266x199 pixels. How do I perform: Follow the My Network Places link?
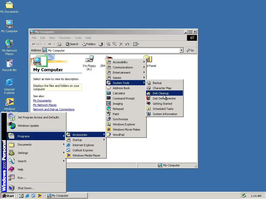pyautogui.click(x=45, y=105)
